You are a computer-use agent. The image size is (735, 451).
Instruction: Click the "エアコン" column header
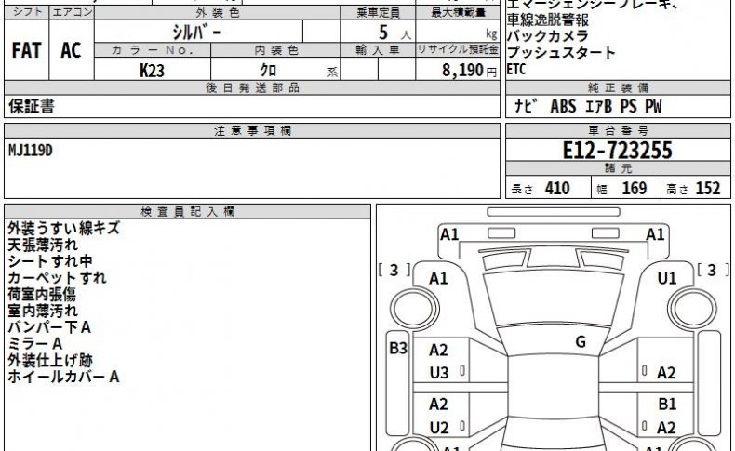point(72,13)
